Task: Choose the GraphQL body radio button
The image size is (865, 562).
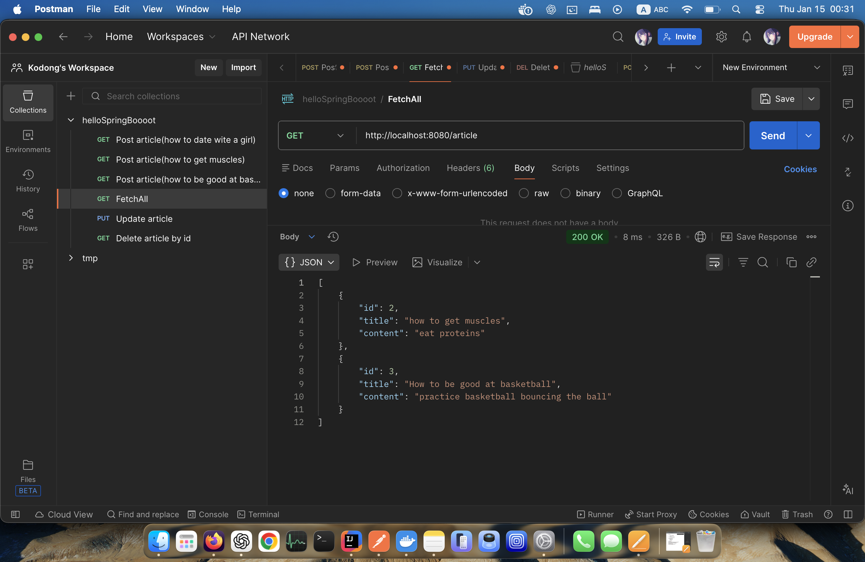Action: coord(617,193)
